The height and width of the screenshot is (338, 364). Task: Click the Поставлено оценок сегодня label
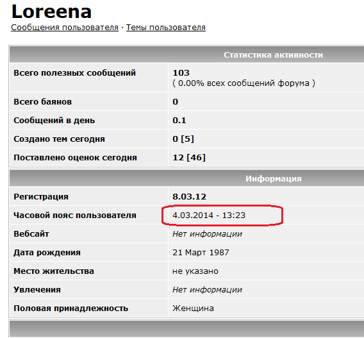click(75, 158)
